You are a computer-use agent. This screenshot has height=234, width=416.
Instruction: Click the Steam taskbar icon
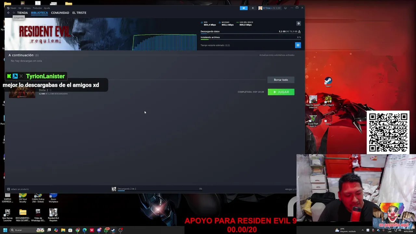[113, 230]
